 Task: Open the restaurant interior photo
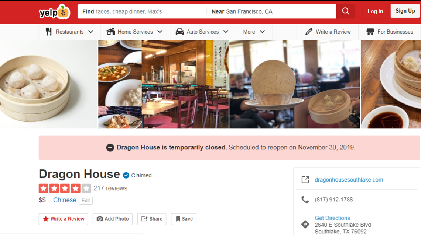tap(185, 84)
